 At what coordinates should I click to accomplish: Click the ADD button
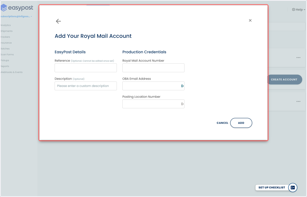pos(241,123)
